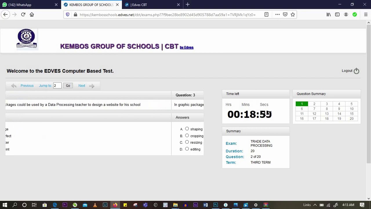371x209 pixels.
Task: Open a new browser tab
Action: coord(188,5)
